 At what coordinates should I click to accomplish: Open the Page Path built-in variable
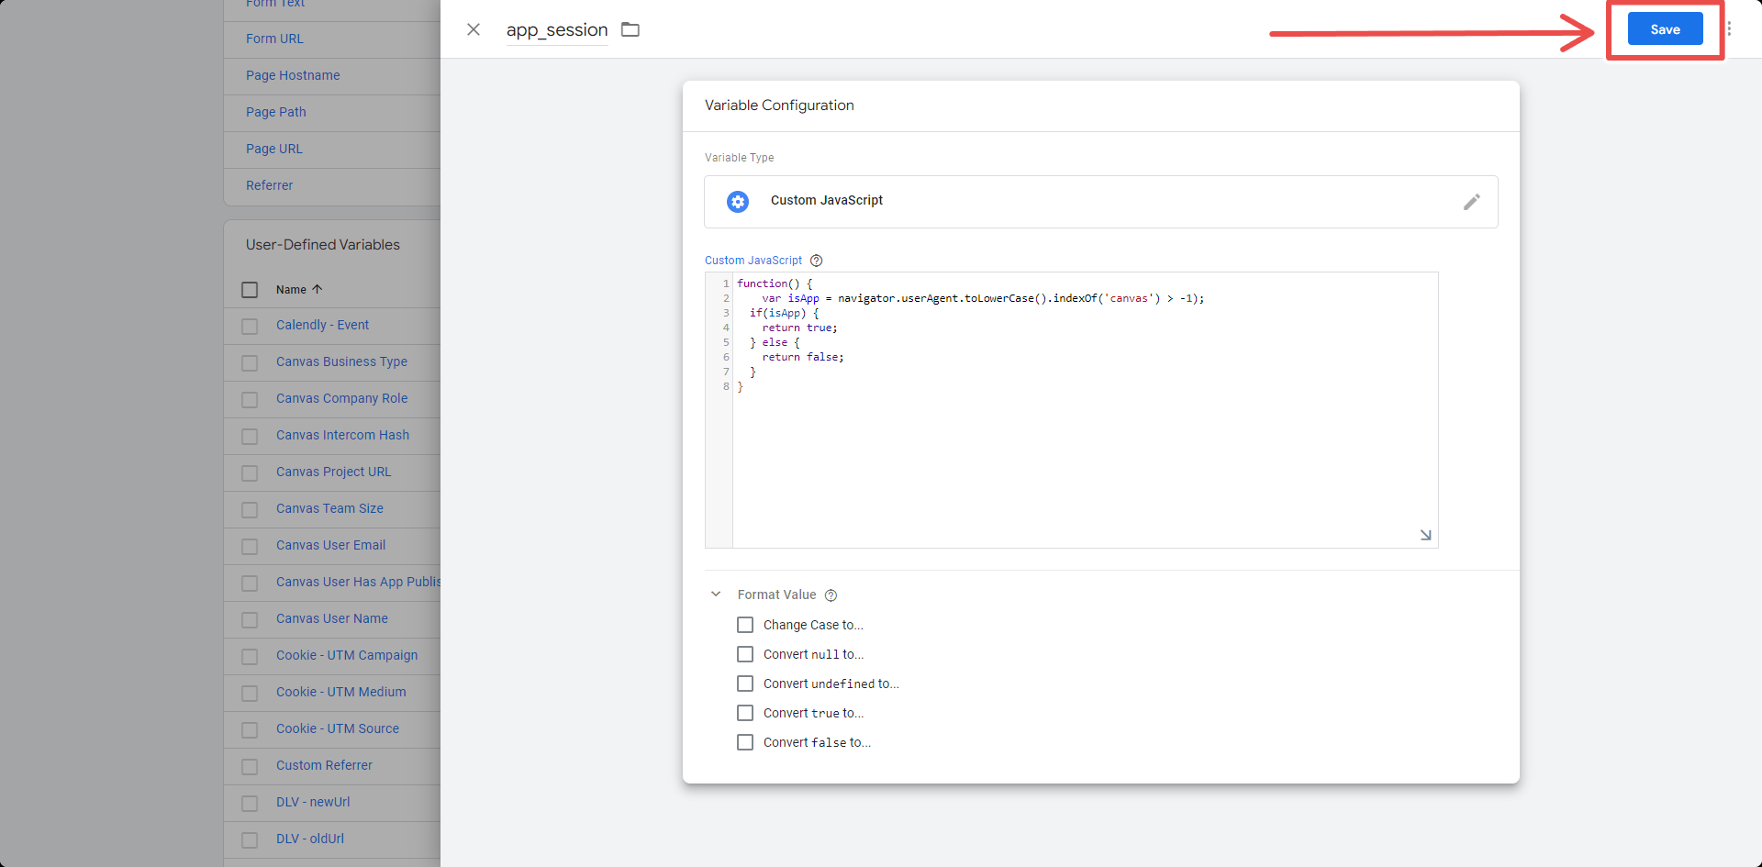276,112
